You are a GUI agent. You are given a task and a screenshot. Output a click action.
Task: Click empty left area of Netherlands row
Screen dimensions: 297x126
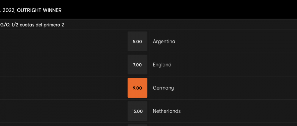click(64, 111)
